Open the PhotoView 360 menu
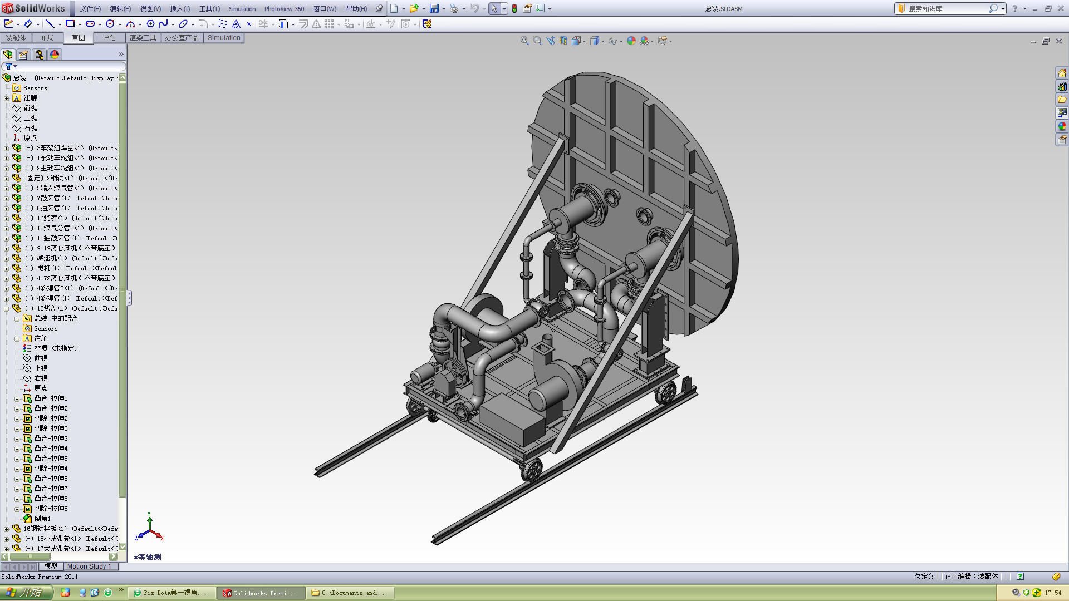The height and width of the screenshot is (601, 1069). point(284,9)
